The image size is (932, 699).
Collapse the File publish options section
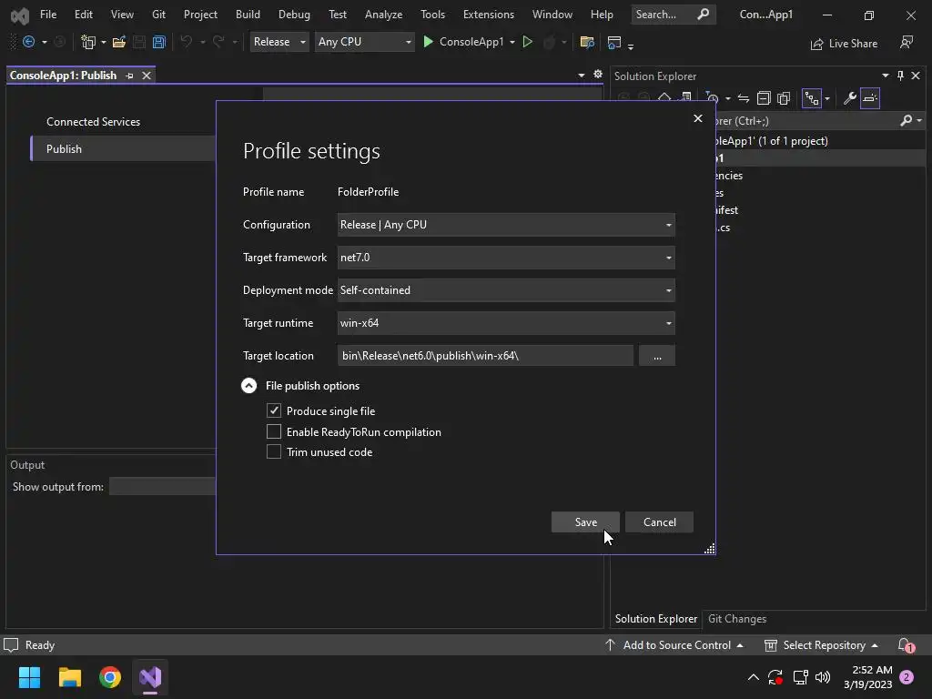click(249, 386)
